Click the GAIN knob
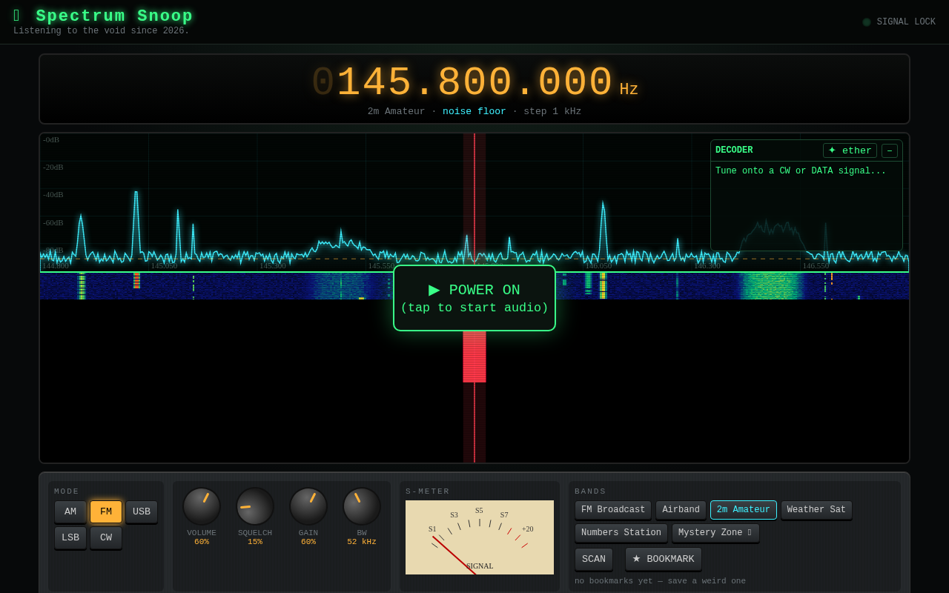Viewport: 949px width, 593px height. coord(308,506)
